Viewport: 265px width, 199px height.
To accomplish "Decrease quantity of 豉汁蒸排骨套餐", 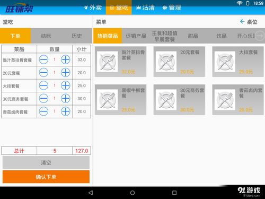I will [x=43, y=59].
